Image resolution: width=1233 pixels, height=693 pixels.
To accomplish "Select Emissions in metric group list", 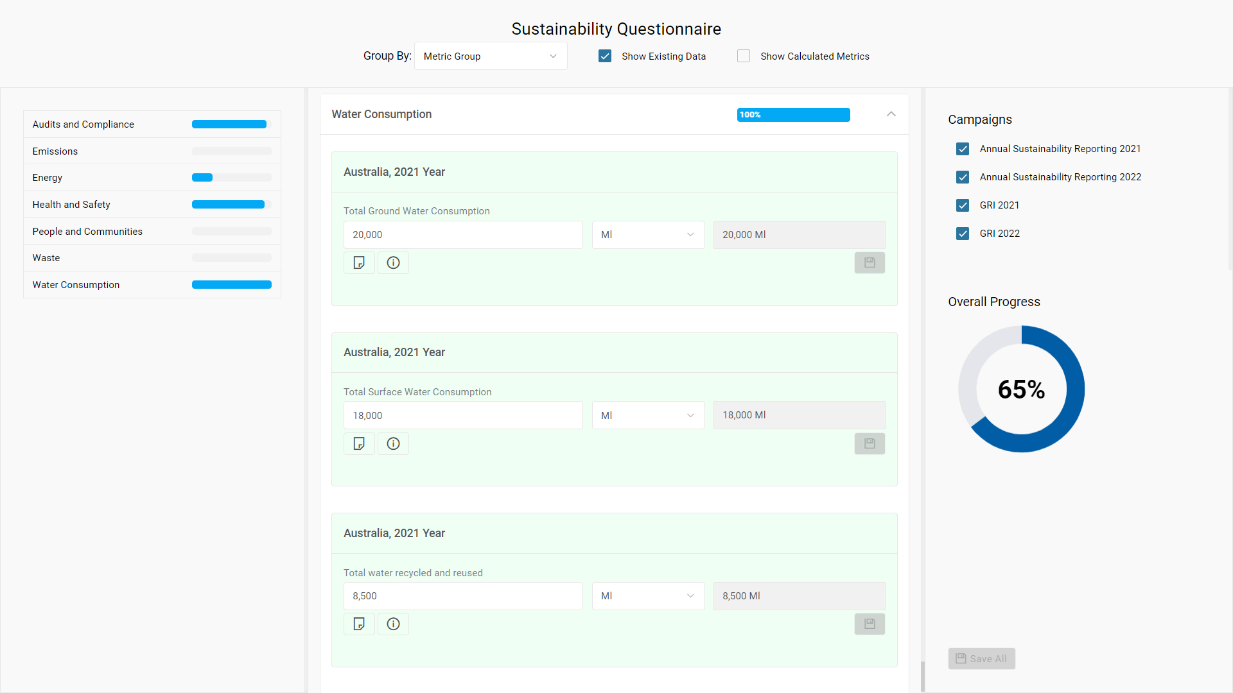I will point(55,151).
